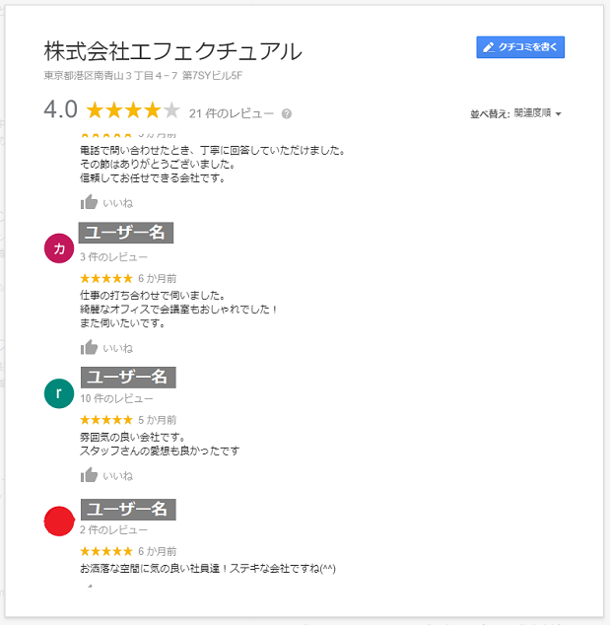This screenshot has height=625, width=611.
Task: Click the pencil icon in the write-review button
Action: tap(489, 47)
